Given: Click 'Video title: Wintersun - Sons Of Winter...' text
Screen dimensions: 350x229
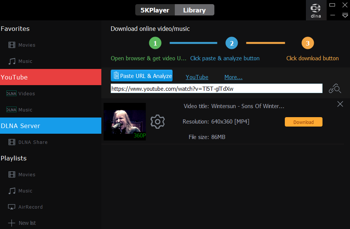Looking at the screenshot, I should pyautogui.click(x=234, y=106).
